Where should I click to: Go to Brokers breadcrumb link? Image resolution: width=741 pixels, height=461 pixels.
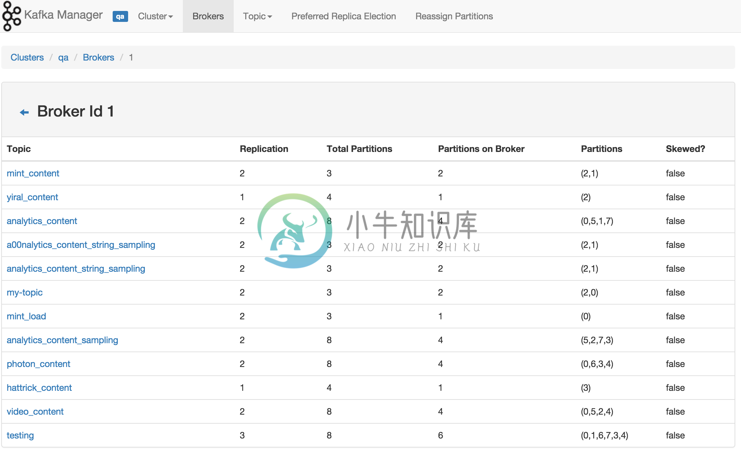(98, 57)
